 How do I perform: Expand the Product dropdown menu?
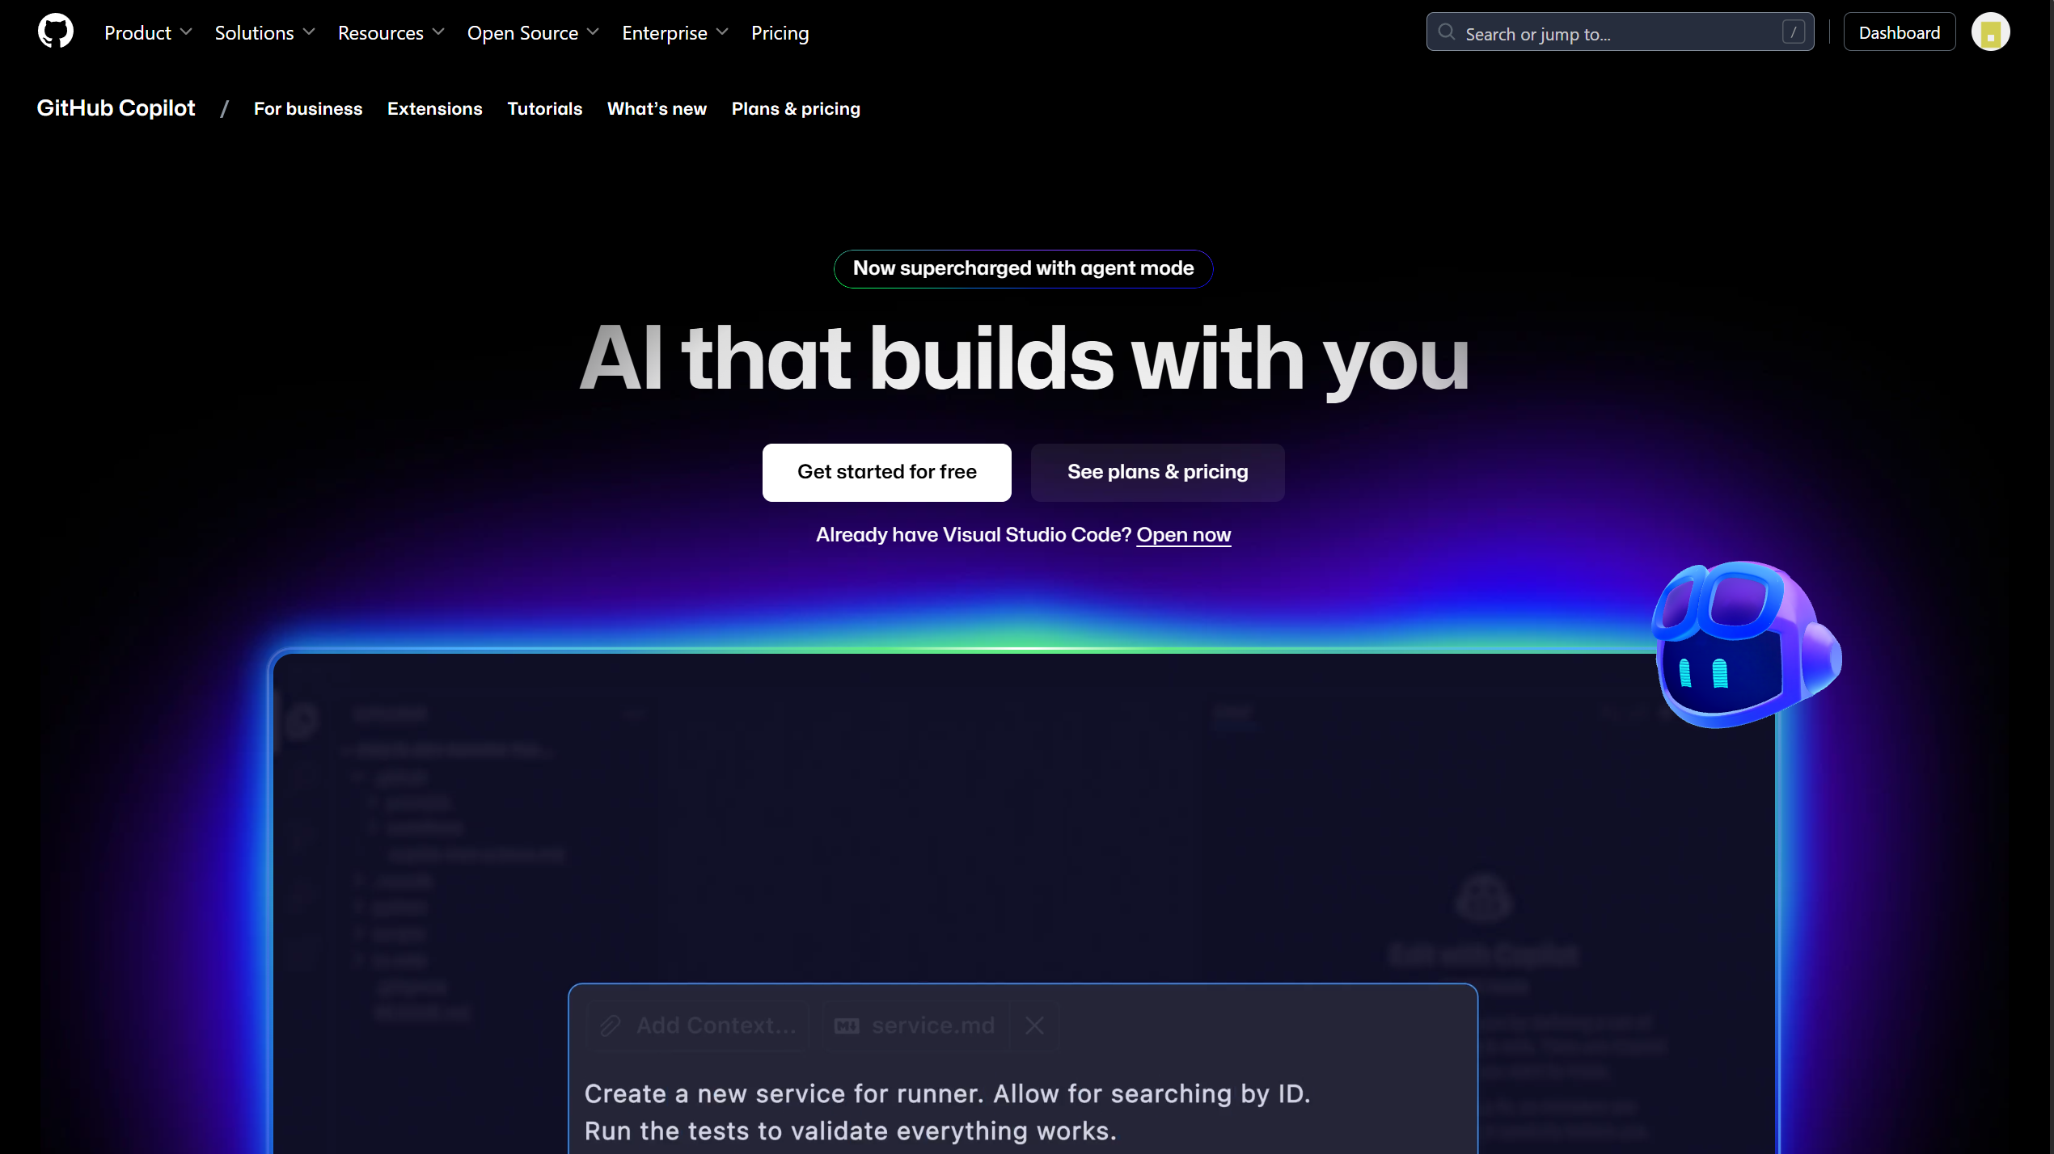(x=148, y=33)
